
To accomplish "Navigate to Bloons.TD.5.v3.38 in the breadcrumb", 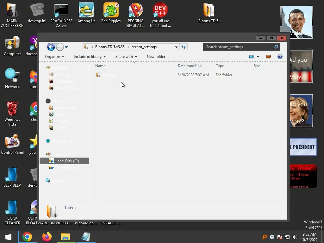I will coord(110,47).
